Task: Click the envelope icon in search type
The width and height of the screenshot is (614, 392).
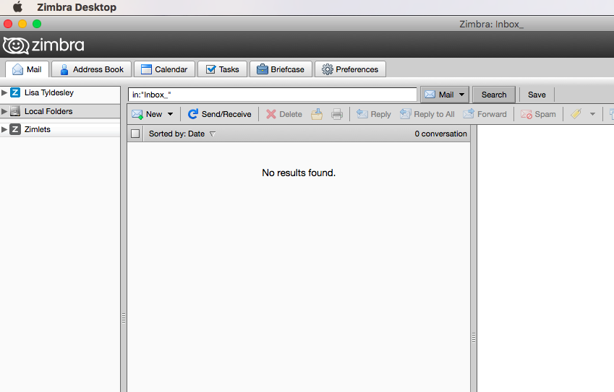Action: pos(430,95)
